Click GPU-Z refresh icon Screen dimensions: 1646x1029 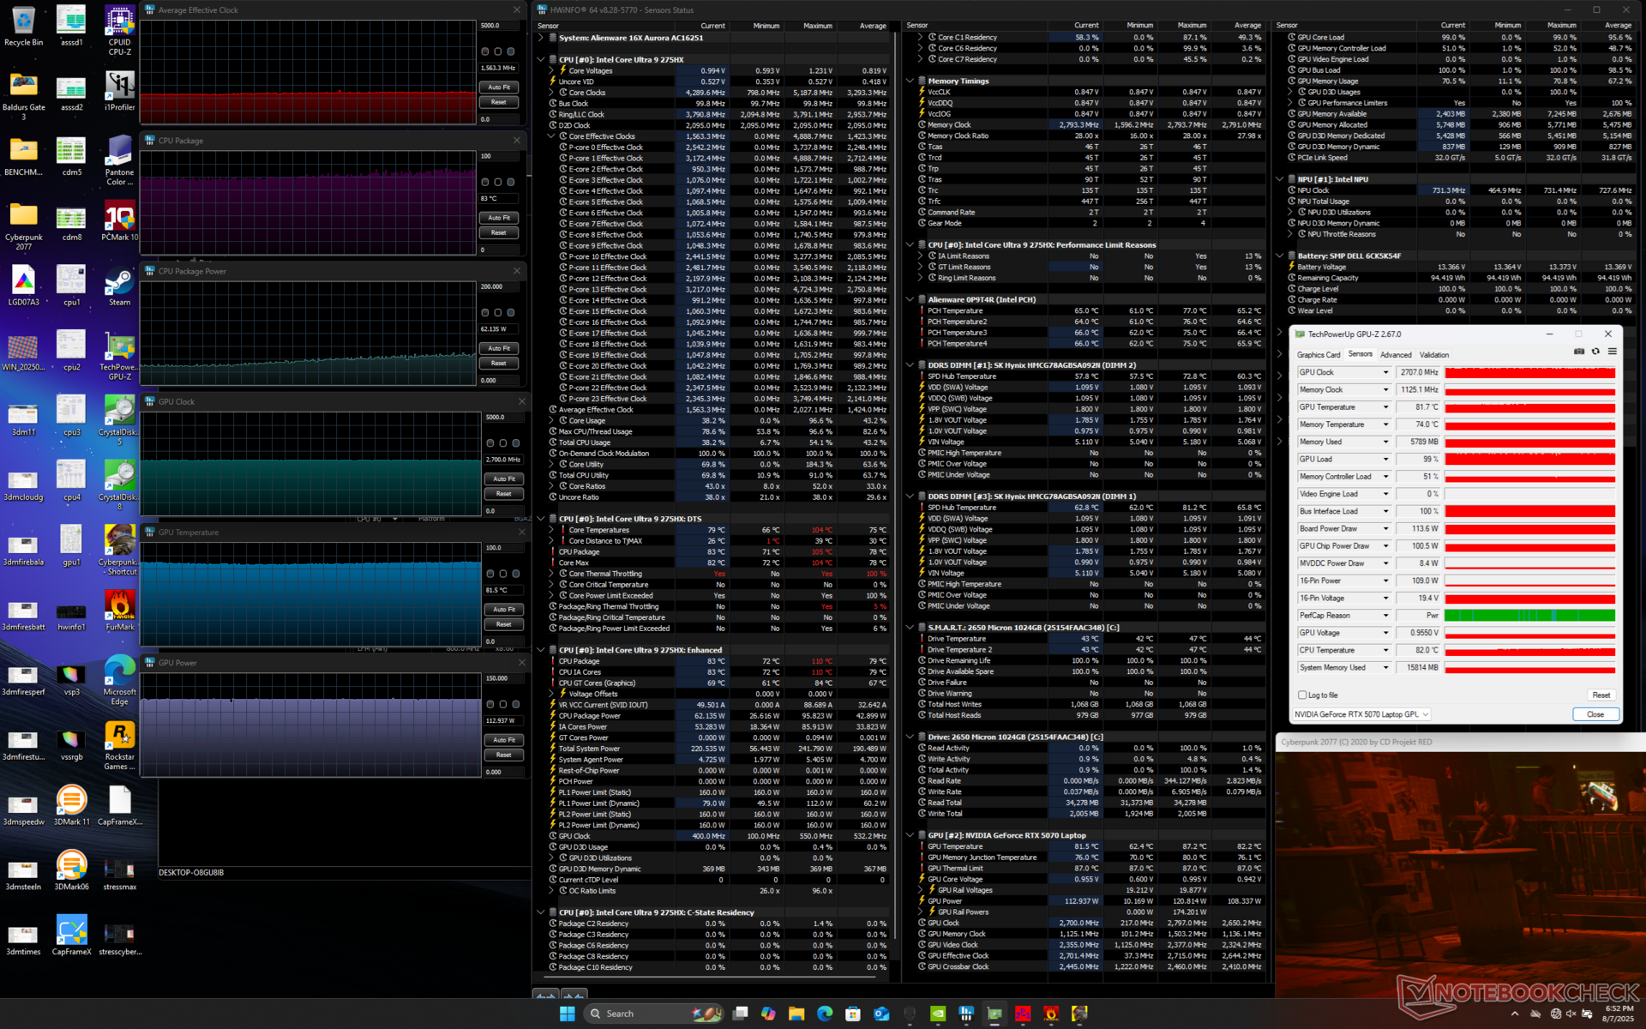(1595, 352)
